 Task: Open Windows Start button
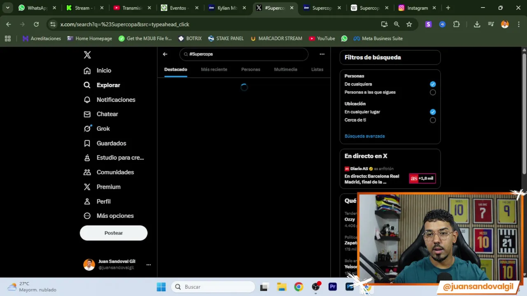[x=161, y=287]
